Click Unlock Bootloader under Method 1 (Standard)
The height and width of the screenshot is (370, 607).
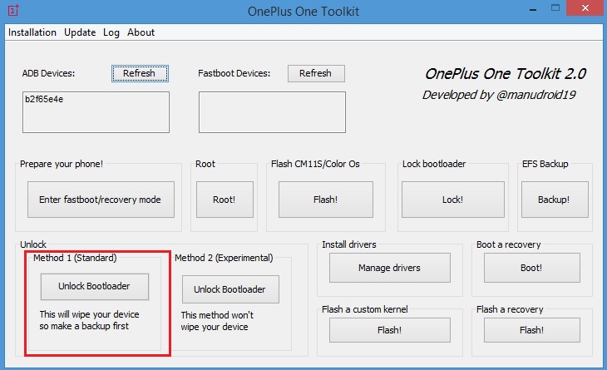click(x=95, y=286)
